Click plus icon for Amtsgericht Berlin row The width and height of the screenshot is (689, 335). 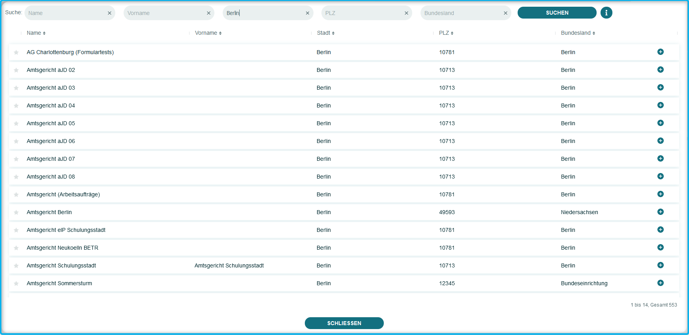click(x=660, y=212)
